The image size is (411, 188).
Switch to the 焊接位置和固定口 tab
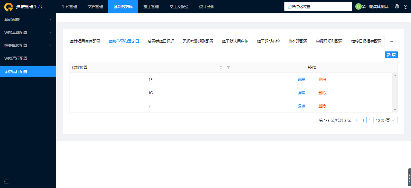[124, 41]
